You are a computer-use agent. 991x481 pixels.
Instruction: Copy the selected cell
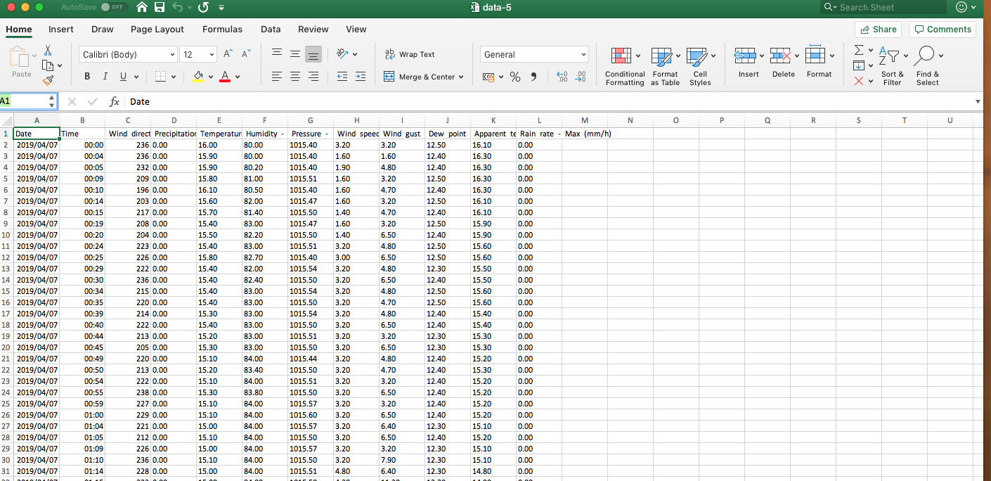pyautogui.click(x=48, y=65)
